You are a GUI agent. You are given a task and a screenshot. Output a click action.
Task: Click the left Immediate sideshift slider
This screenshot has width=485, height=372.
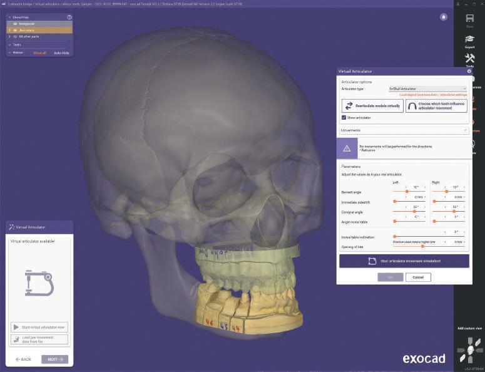click(x=409, y=202)
